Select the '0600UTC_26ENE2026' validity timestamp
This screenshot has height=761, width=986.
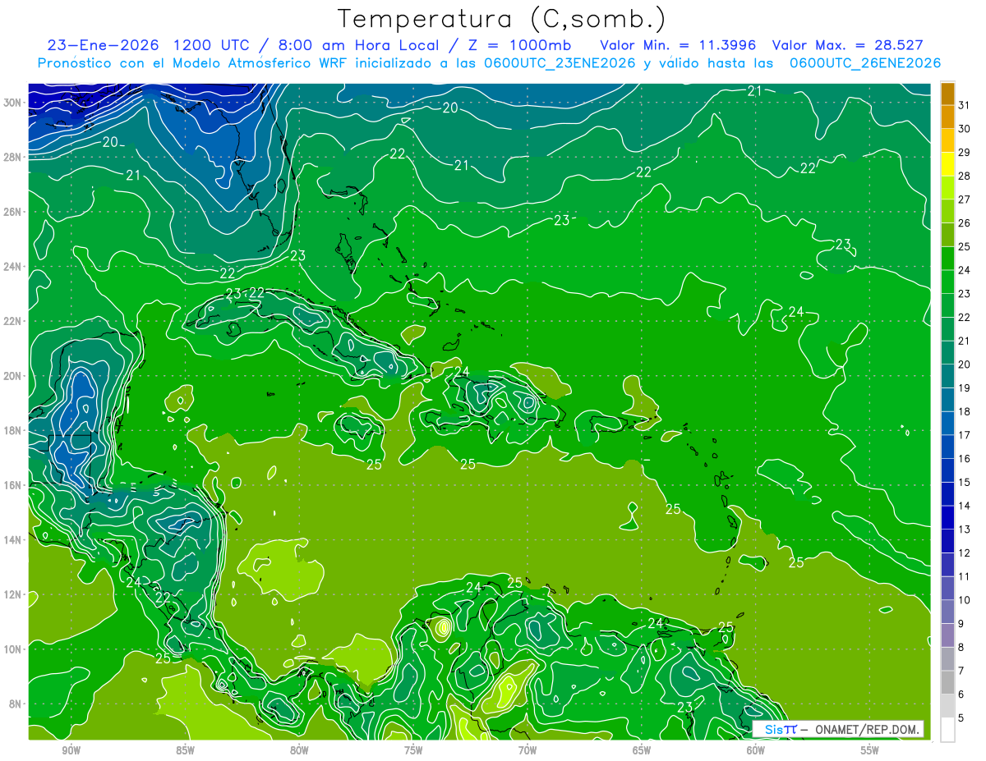[x=864, y=63]
